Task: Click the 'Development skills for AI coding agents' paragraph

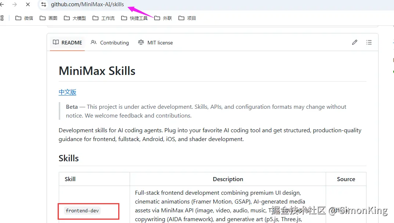Action: 210,134
